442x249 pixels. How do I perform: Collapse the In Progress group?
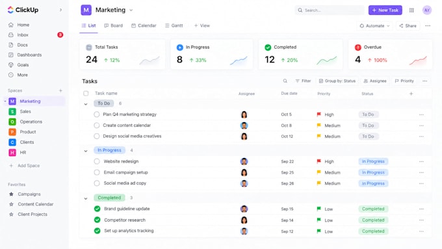pyautogui.click(x=86, y=151)
